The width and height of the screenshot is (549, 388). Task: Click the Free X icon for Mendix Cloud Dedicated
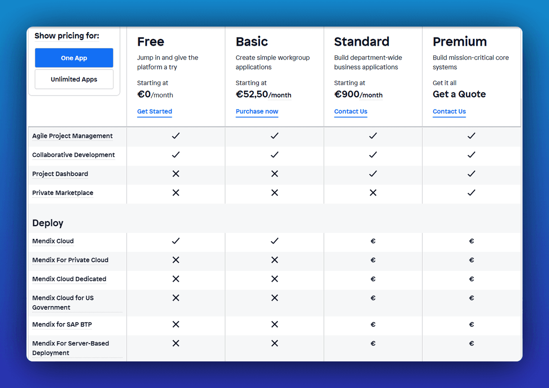pos(176,279)
